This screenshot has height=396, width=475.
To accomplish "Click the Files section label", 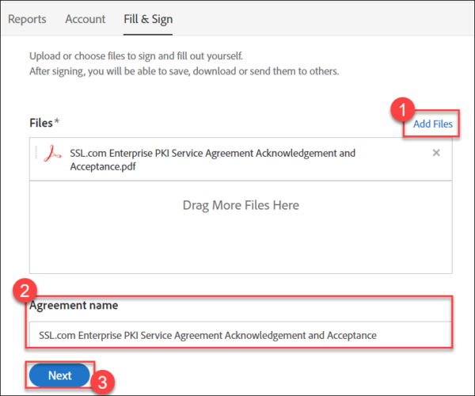I will [40, 123].
